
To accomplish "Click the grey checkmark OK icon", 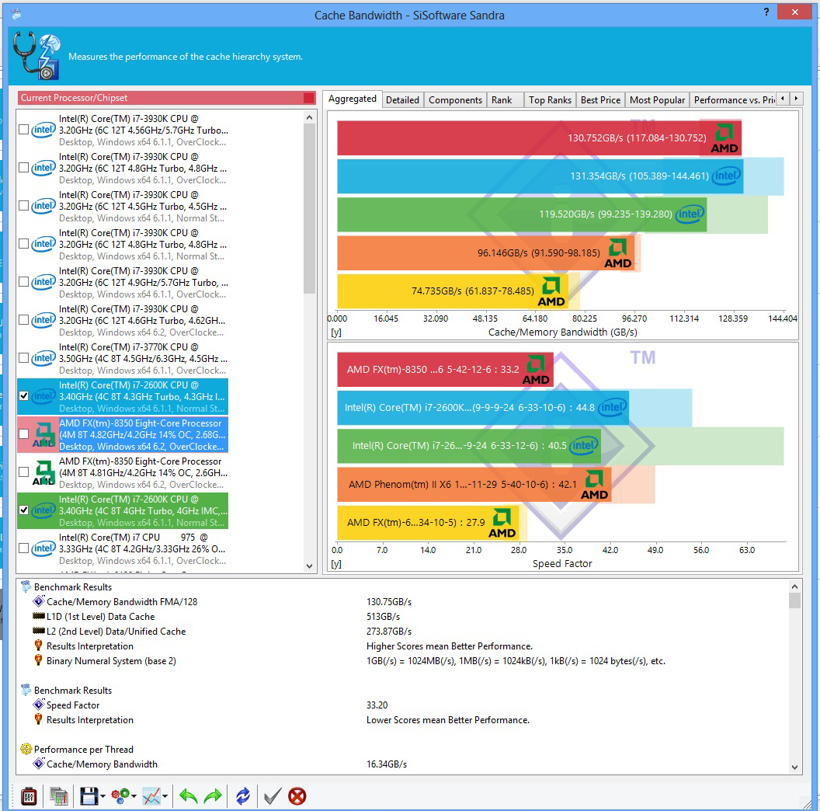I will 273,796.
